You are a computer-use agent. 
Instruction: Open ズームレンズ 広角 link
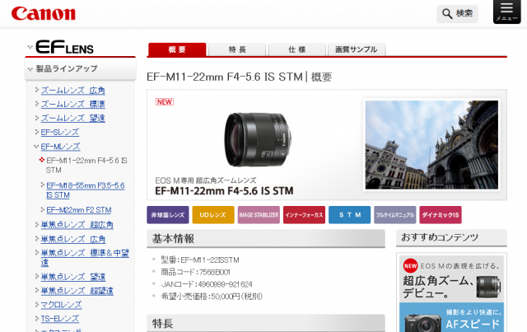(x=73, y=90)
